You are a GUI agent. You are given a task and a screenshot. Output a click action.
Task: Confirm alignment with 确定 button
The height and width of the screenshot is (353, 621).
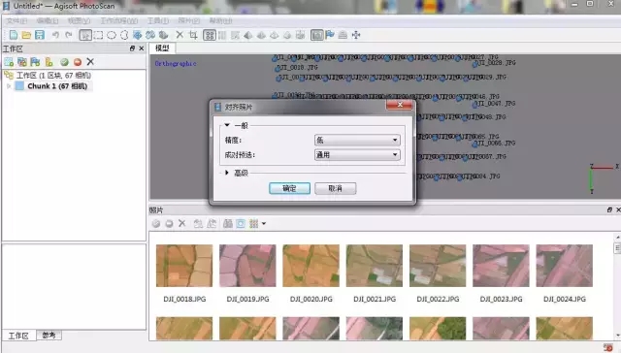(289, 188)
